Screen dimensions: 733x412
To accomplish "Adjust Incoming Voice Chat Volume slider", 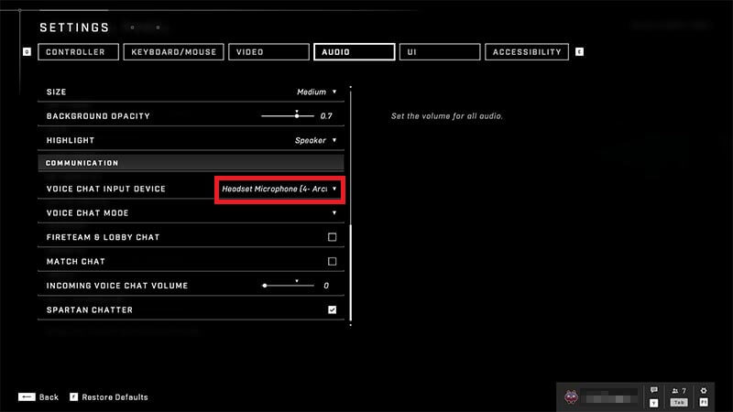I will point(288,286).
